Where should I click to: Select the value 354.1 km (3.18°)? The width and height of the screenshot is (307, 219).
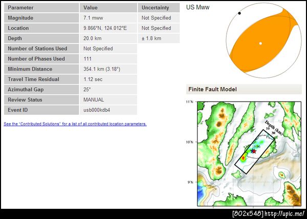(102, 69)
